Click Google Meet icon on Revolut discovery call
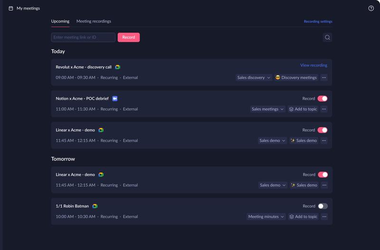 pyautogui.click(x=117, y=67)
